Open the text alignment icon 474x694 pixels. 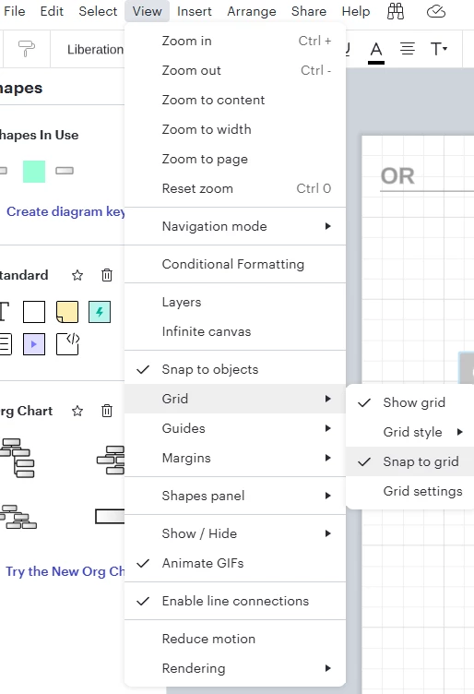(408, 49)
